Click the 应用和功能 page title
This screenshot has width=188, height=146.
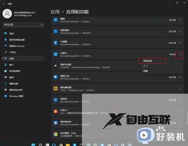pos(77,12)
